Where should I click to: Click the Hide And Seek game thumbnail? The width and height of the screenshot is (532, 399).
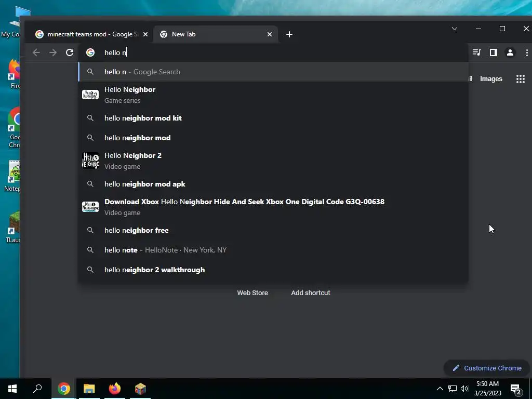click(90, 207)
